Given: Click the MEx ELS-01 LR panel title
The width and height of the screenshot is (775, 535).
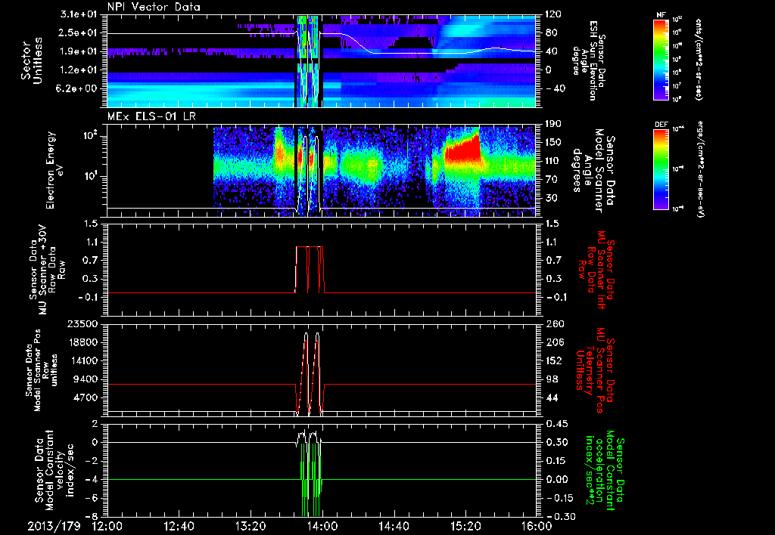Looking at the screenshot, I should pos(153,117).
